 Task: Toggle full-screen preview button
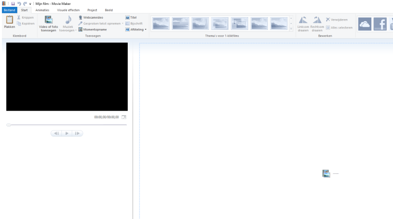coord(124,117)
